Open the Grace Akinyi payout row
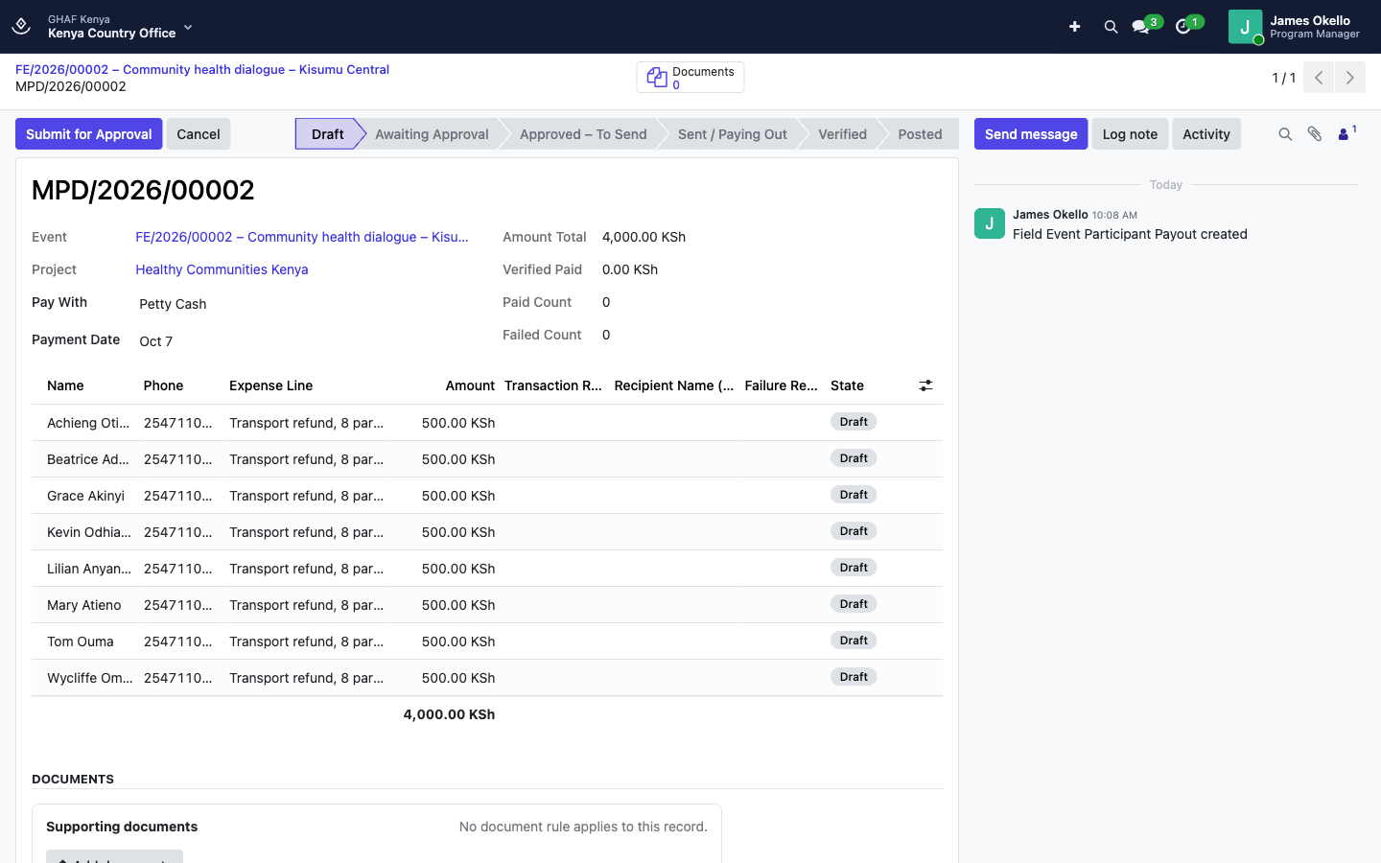This screenshot has height=863, width=1381. point(487,496)
